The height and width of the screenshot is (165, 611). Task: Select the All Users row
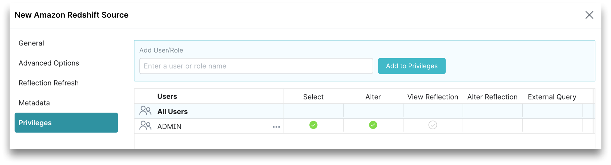pos(173,112)
